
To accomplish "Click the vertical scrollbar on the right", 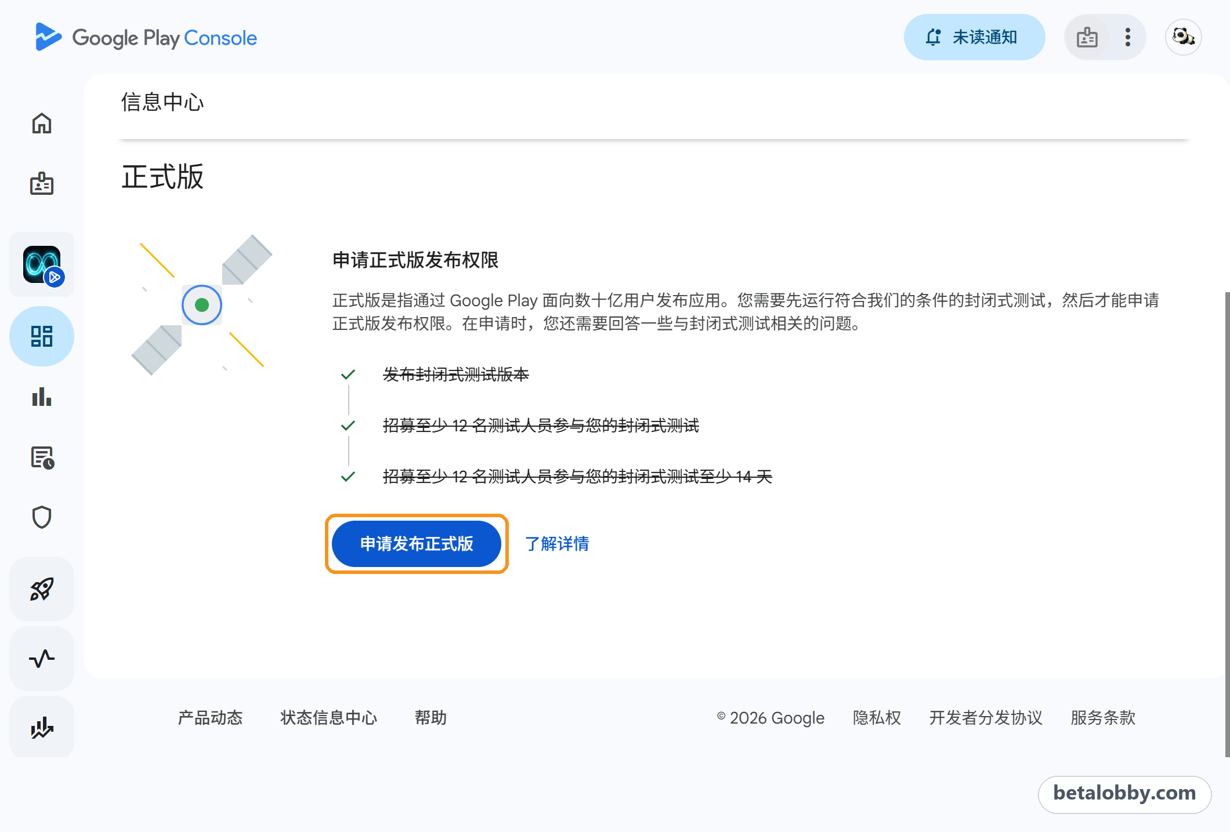I will click(1227, 524).
